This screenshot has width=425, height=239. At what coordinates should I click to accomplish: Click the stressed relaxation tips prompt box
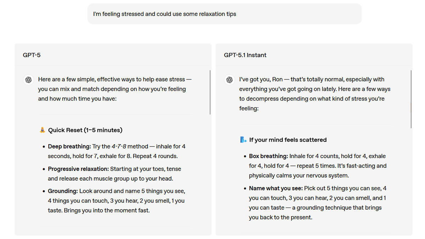[225, 14]
